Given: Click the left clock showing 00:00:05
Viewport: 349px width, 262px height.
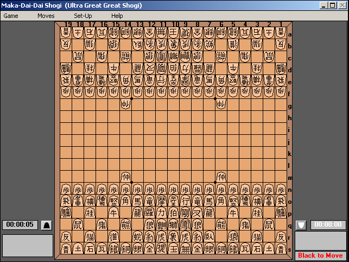Looking at the screenshot, I should [20, 224].
